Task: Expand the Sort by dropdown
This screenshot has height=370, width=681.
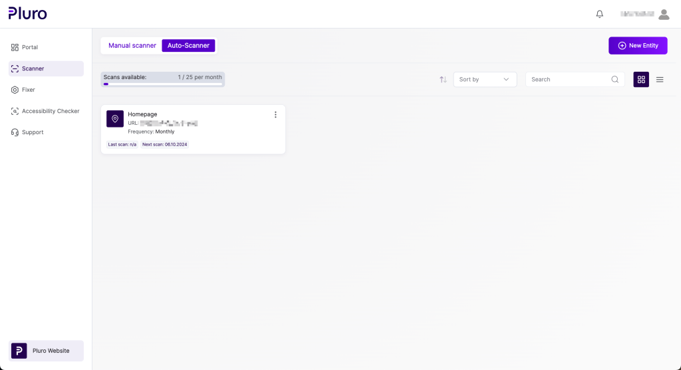Action: (x=485, y=80)
